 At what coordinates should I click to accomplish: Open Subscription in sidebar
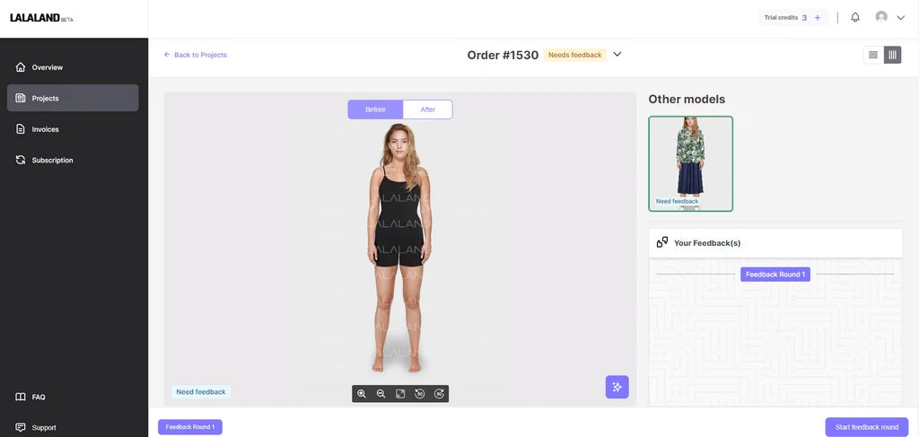[73, 160]
